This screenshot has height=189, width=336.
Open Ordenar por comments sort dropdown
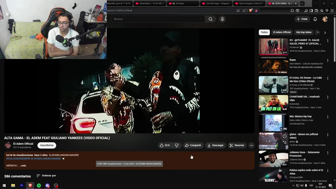(x=46, y=176)
